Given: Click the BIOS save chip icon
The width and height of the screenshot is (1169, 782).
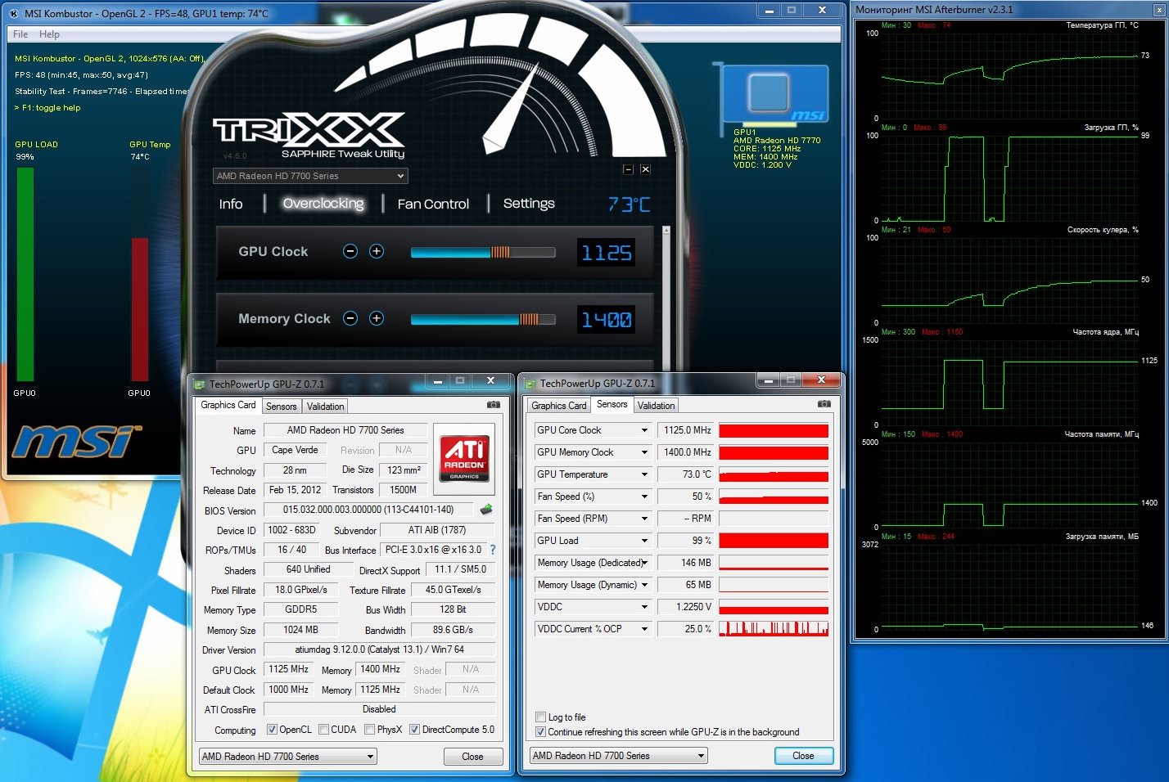Looking at the screenshot, I should 486,510.
